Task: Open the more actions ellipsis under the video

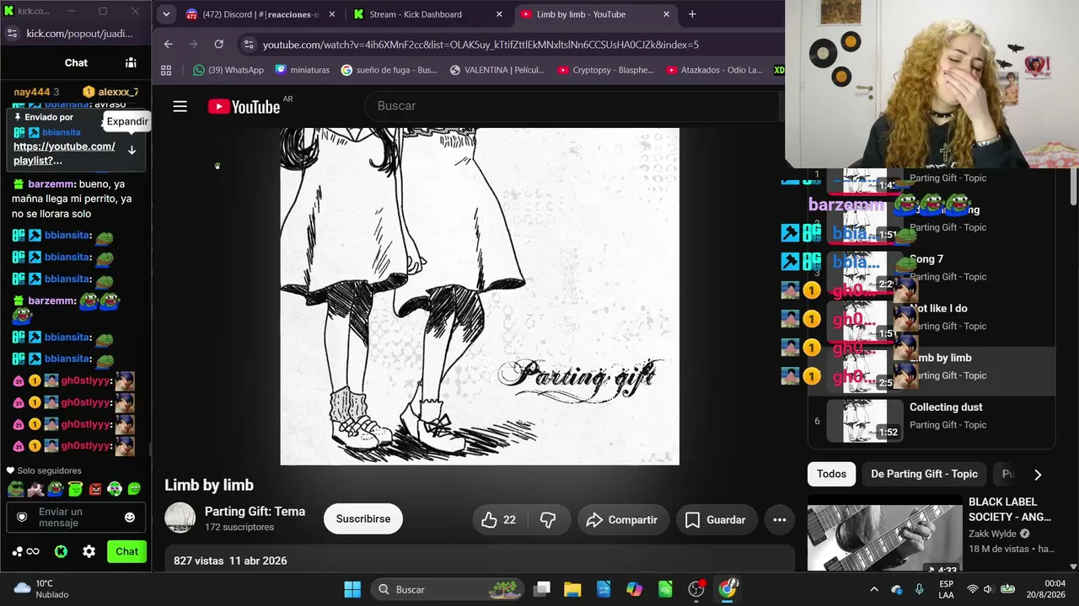Action: pos(780,520)
